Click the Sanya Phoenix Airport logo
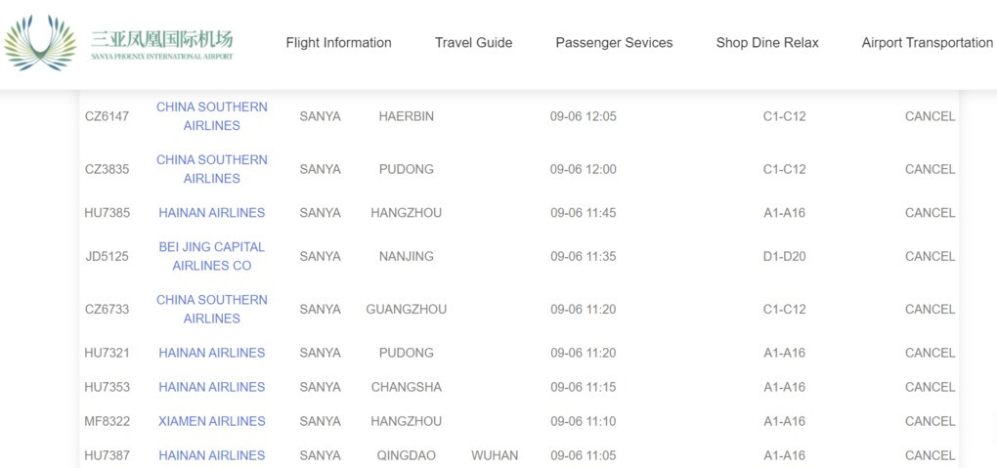997x468 pixels. [119, 43]
